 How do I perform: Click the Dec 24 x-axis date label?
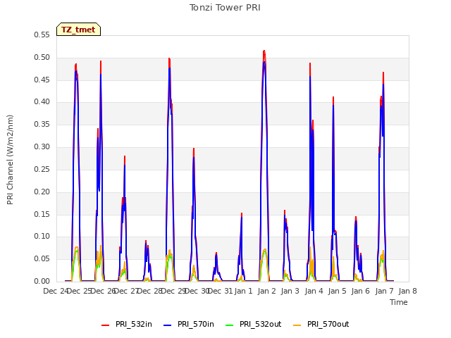click(55, 291)
